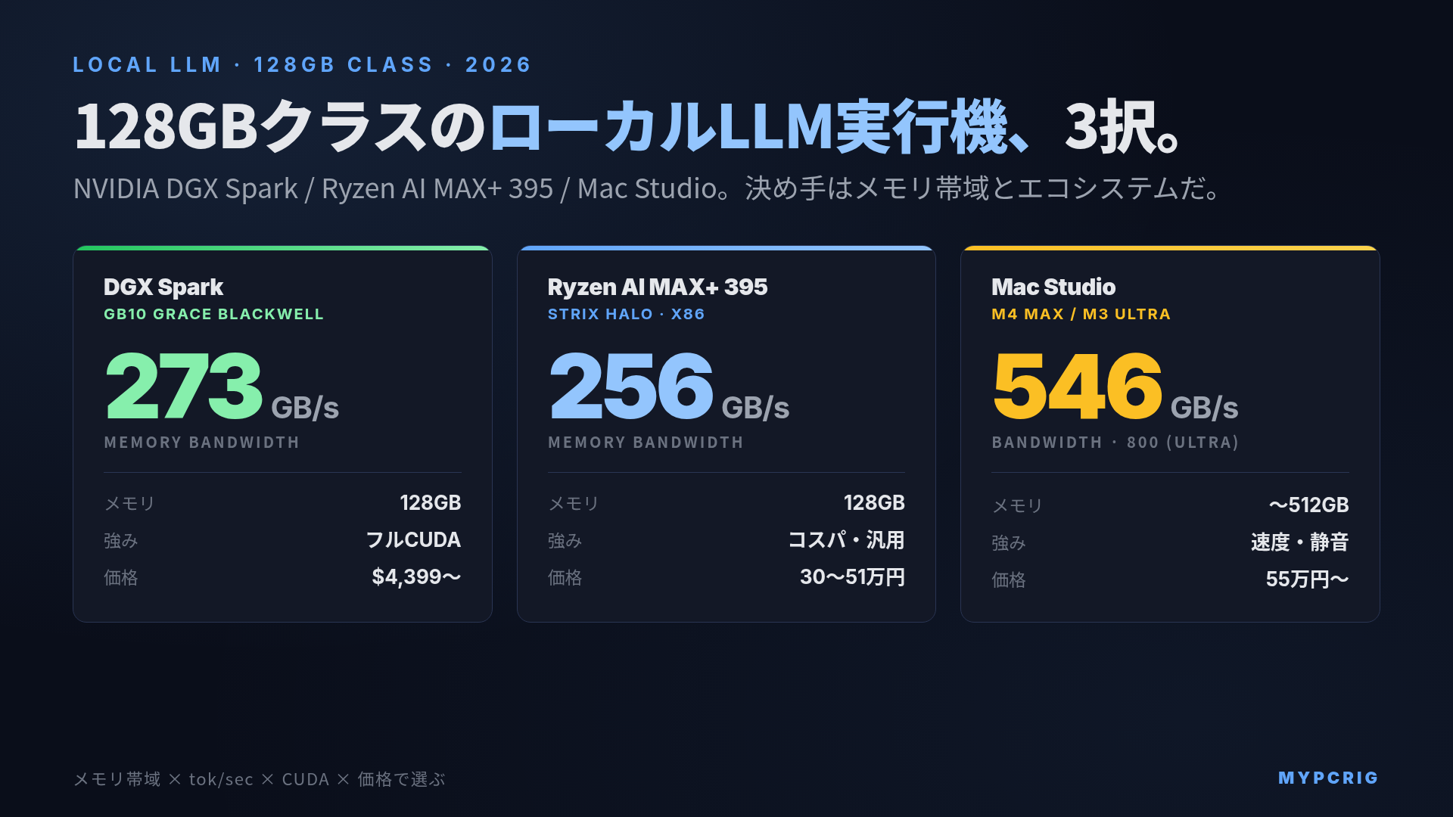The image size is (1453, 817).
Task: Click '128GB' memory value in DGX Spark card
Action: (x=431, y=503)
